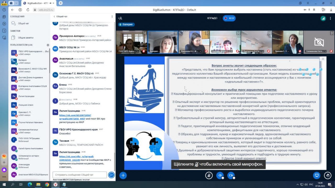The width and height of the screenshot is (335, 188).
Task: Click the chat message input field
Action: 80,175
